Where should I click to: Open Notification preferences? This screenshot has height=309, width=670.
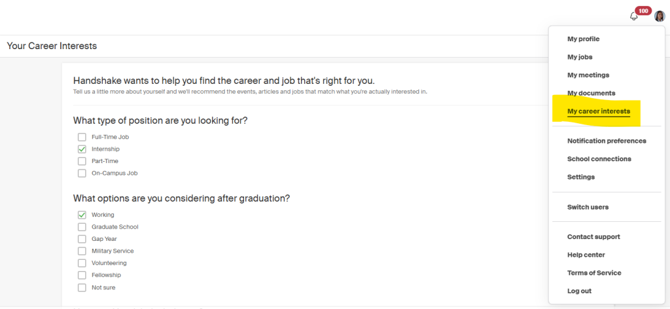point(607,141)
